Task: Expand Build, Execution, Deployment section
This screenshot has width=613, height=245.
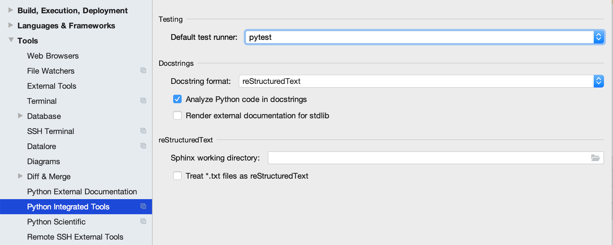Action: coord(11,10)
